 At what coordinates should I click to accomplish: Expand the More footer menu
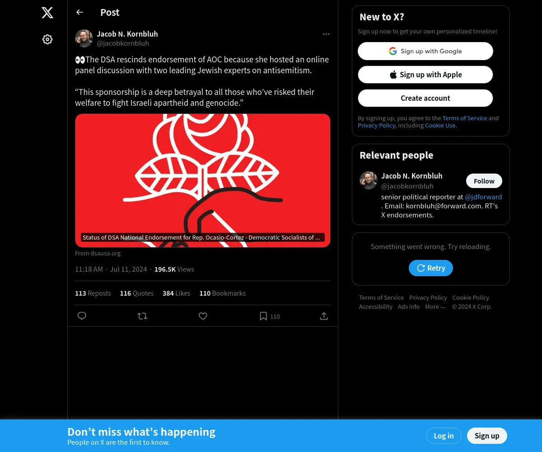435,306
